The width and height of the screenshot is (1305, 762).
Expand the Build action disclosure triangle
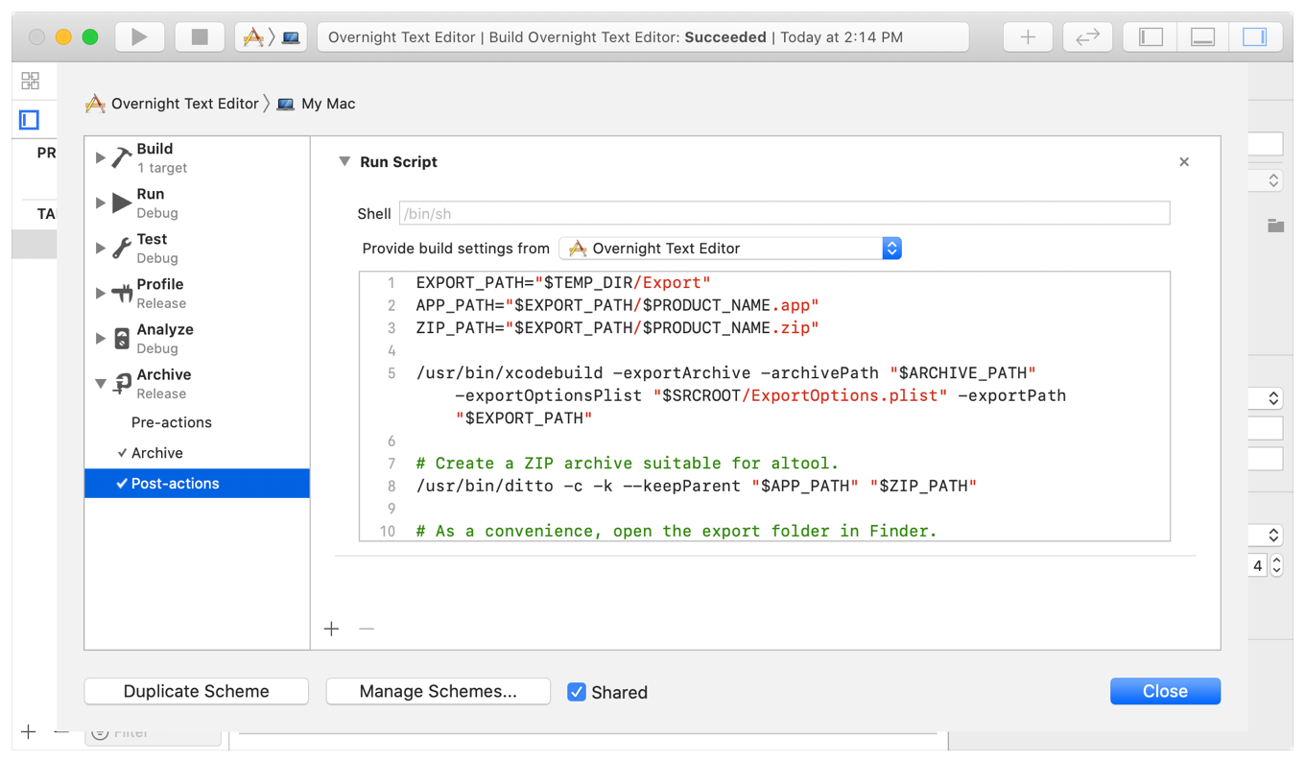click(101, 157)
